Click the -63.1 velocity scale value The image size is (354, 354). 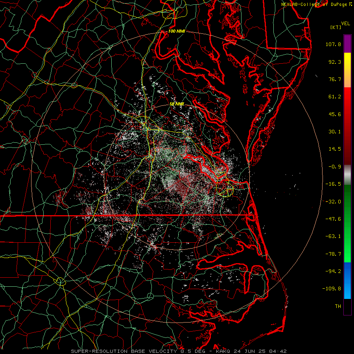tap(333, 236)
